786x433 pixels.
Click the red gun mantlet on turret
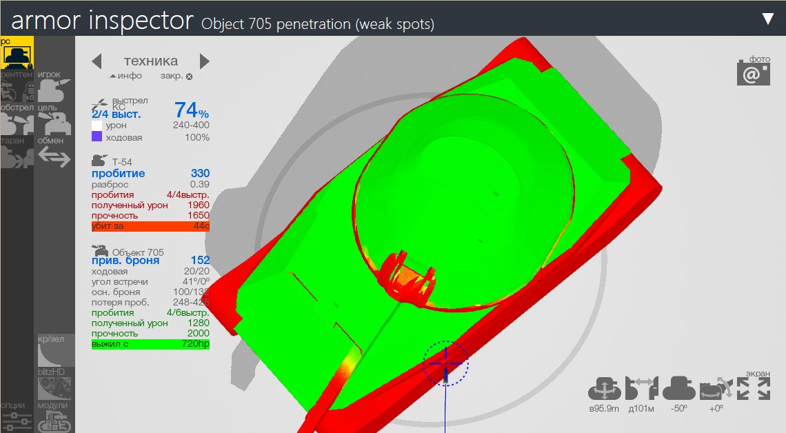407,280
